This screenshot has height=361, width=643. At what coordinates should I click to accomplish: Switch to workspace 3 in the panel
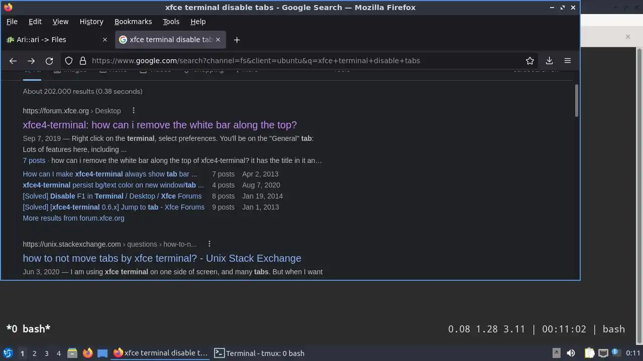click(x=46, y=353)
